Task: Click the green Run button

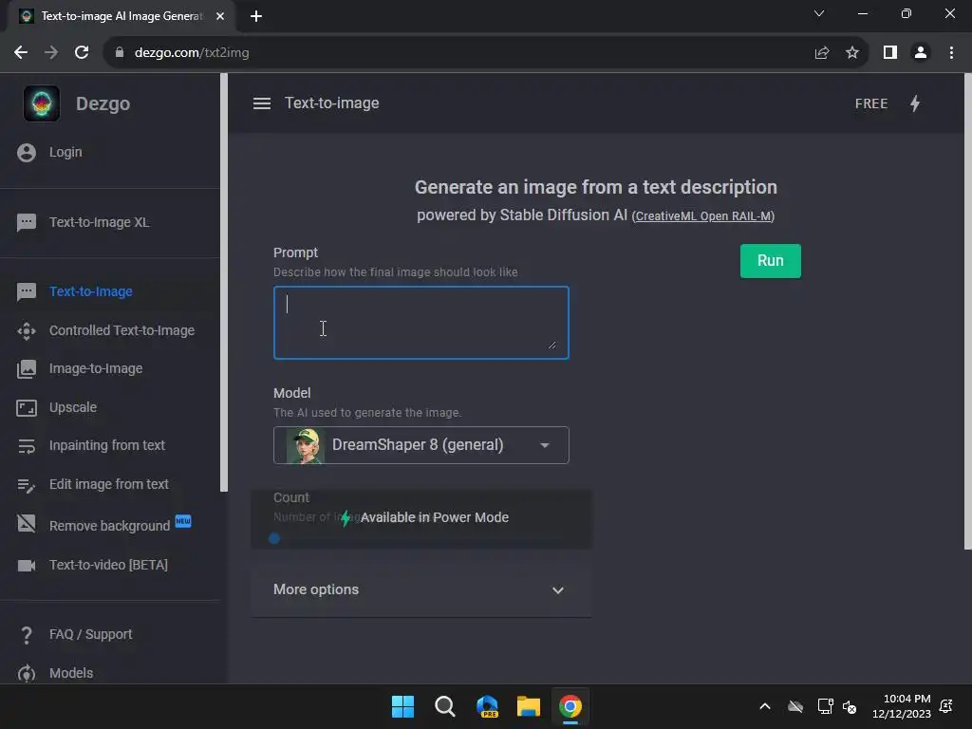Action: point(771,261)
